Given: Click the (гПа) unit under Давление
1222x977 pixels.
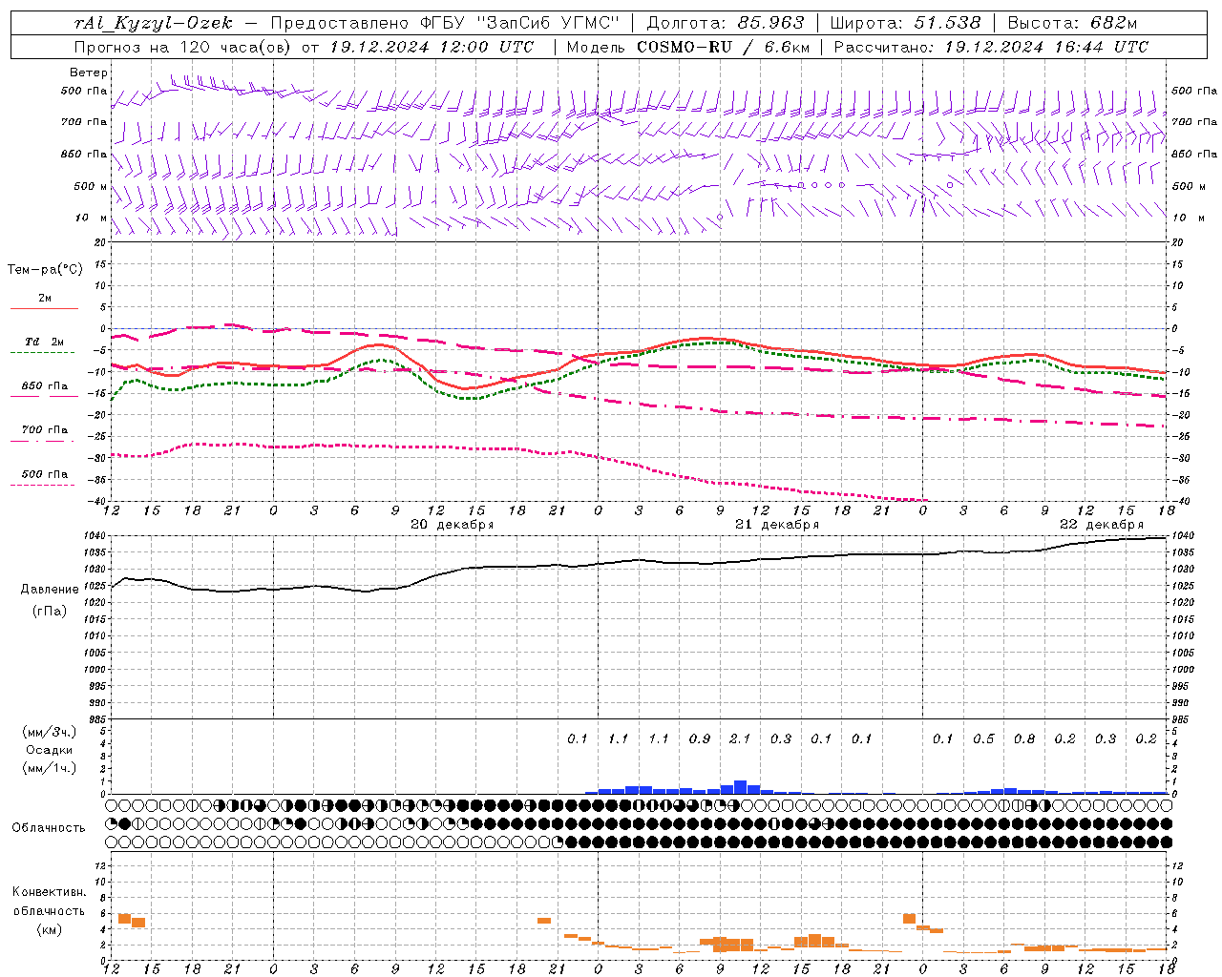Looking at the screenshot, I should click(x=50, y=612).
